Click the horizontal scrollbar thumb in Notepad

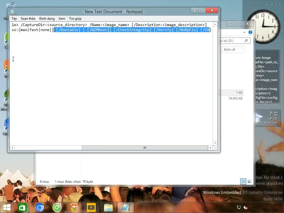tap(145, 148)
